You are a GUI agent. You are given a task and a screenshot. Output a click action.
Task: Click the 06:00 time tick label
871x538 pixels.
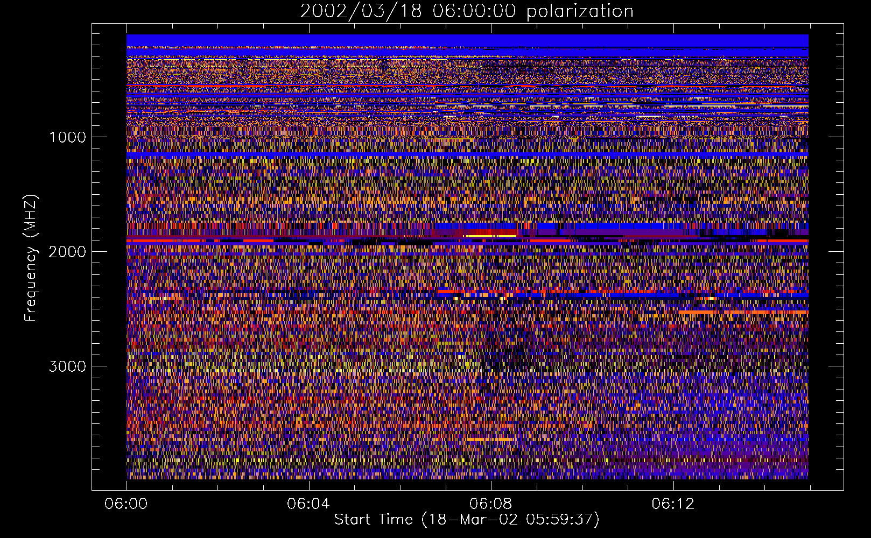coord(127,504)
